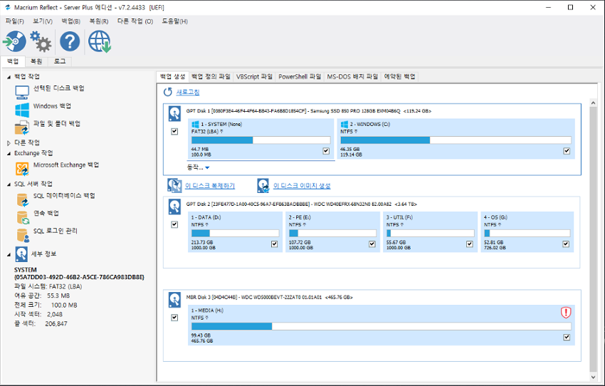Click the globe update download icon
The width and height of the screenshot is (605, 386).
point(100,41)
